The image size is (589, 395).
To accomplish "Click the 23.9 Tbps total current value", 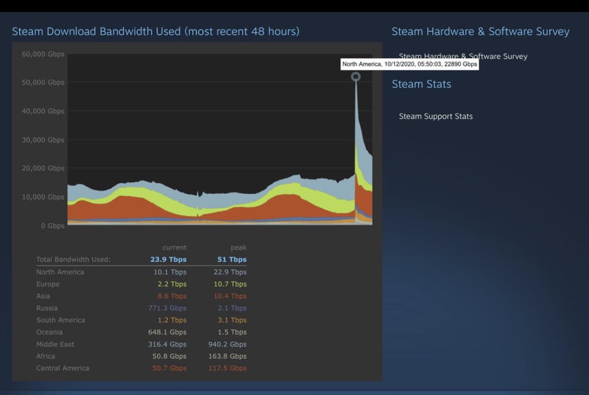I will click(x=168, y=260).
